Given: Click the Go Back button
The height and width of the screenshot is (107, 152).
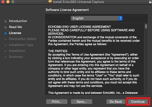Looking at the screenshot, I should tap(116, 102).
